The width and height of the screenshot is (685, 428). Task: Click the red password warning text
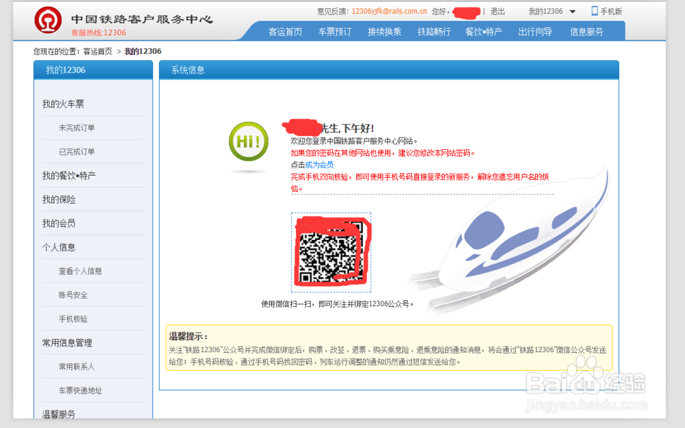(383, 153)
